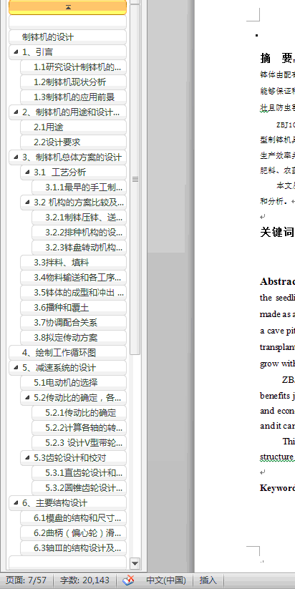This screenshot has width=295, height=589.
Task: Toggle 插入 insert mode indicator
Action: [x=208, y=580]
